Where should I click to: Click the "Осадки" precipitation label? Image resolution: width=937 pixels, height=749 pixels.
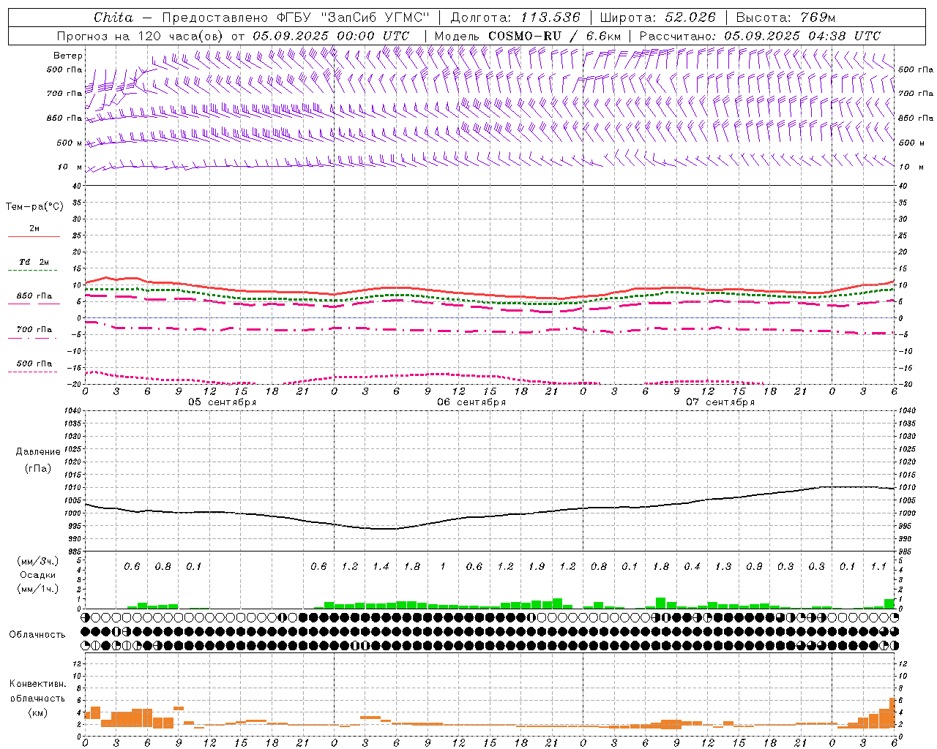point(38,575)
